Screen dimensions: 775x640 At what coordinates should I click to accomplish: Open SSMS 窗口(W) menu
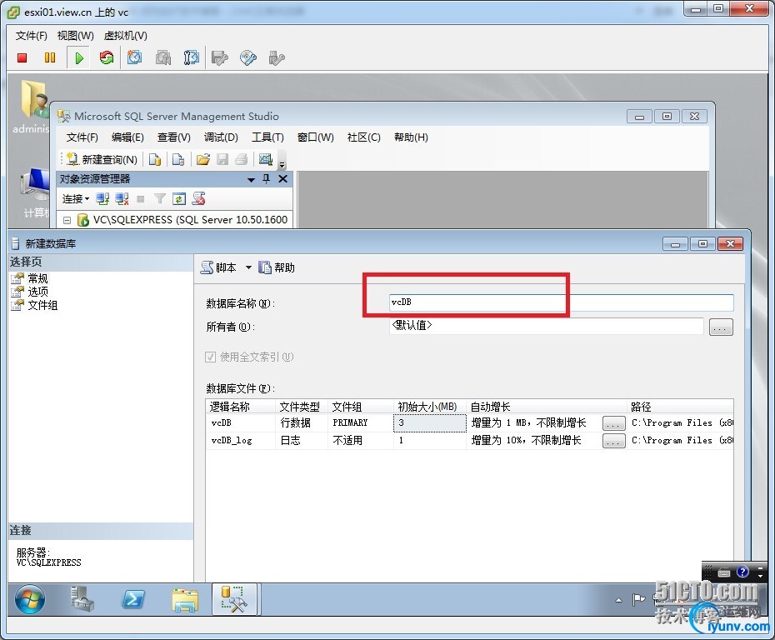[x=315, y=137]
